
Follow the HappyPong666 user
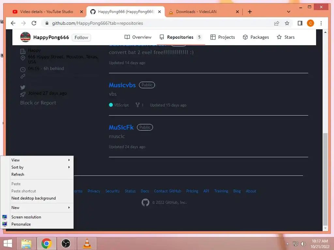point(81,37)
